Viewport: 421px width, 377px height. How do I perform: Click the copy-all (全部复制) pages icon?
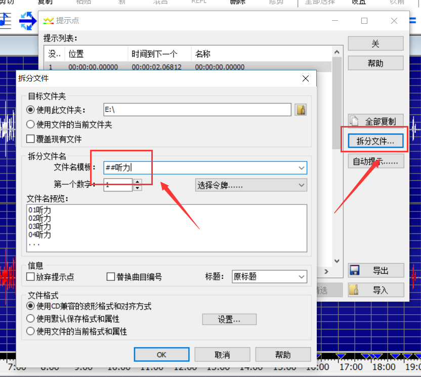[354, 121]
